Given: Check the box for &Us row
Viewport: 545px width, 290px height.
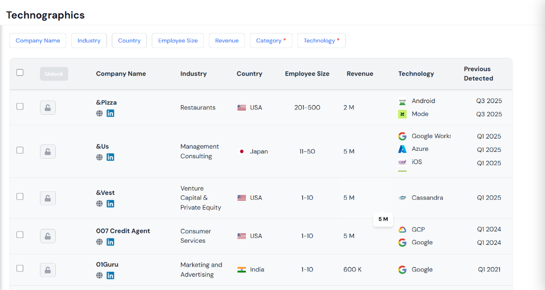Looking at the screenshot, I should coord(20,150).
